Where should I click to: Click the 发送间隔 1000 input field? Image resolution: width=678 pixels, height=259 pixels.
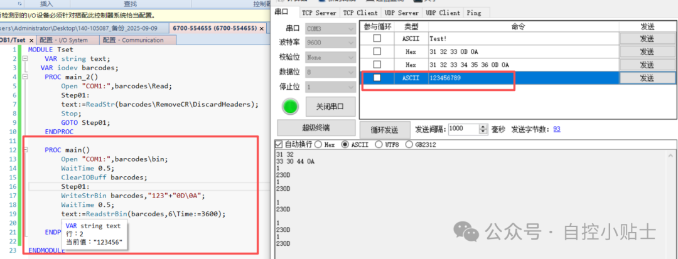point(463,129)
